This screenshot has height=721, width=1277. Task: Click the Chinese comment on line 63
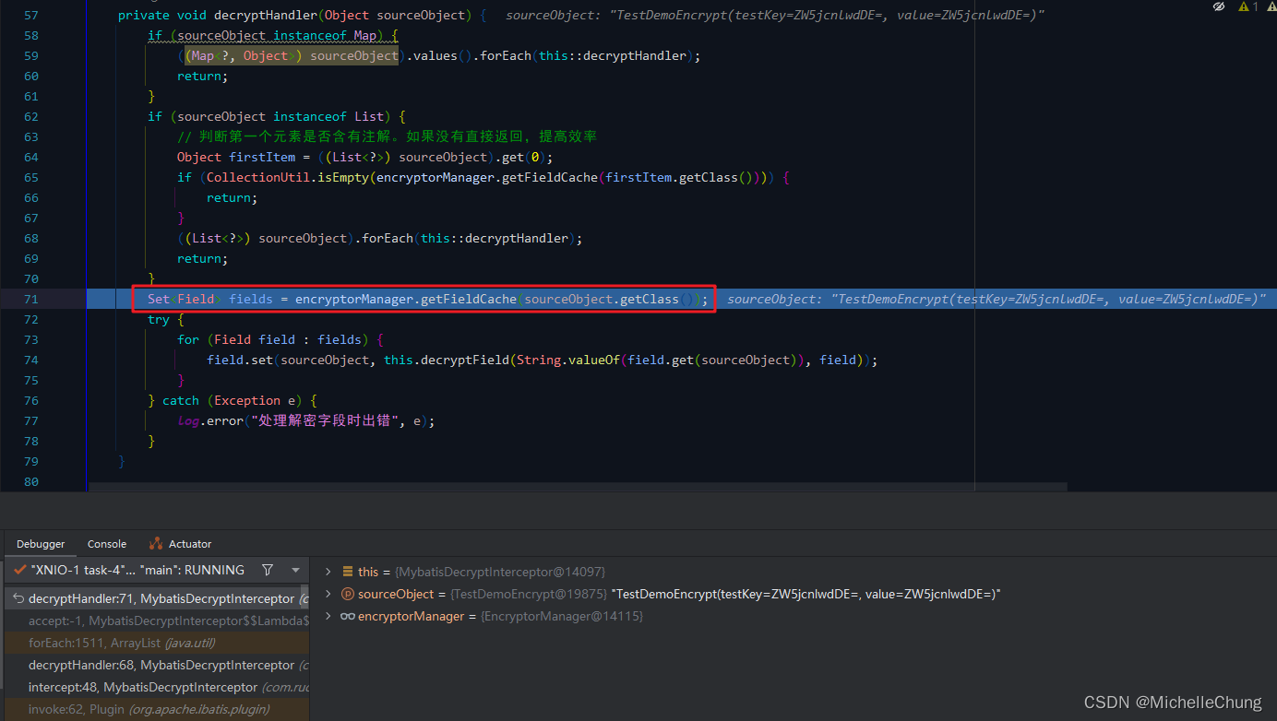coord(388,136)
